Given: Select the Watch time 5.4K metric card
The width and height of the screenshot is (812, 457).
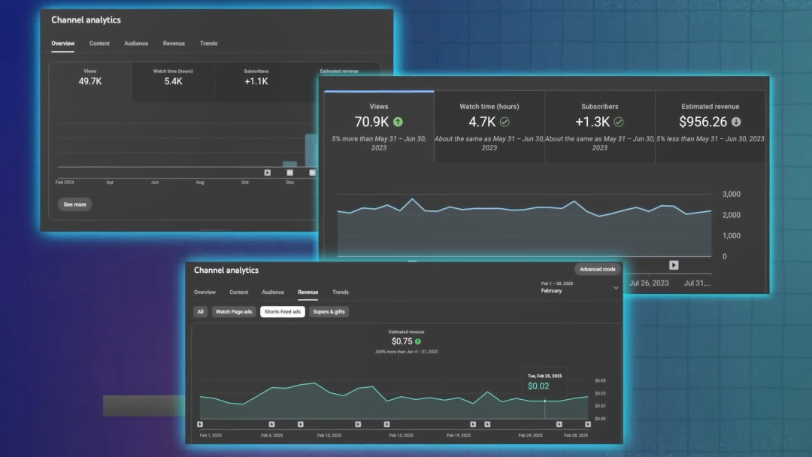Looking at the screenshot, I should [x=173, y=82].
